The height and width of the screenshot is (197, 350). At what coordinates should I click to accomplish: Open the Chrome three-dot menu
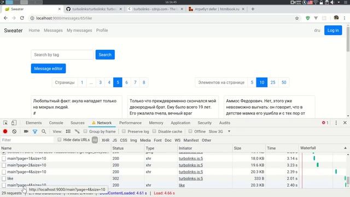(345, 18)
